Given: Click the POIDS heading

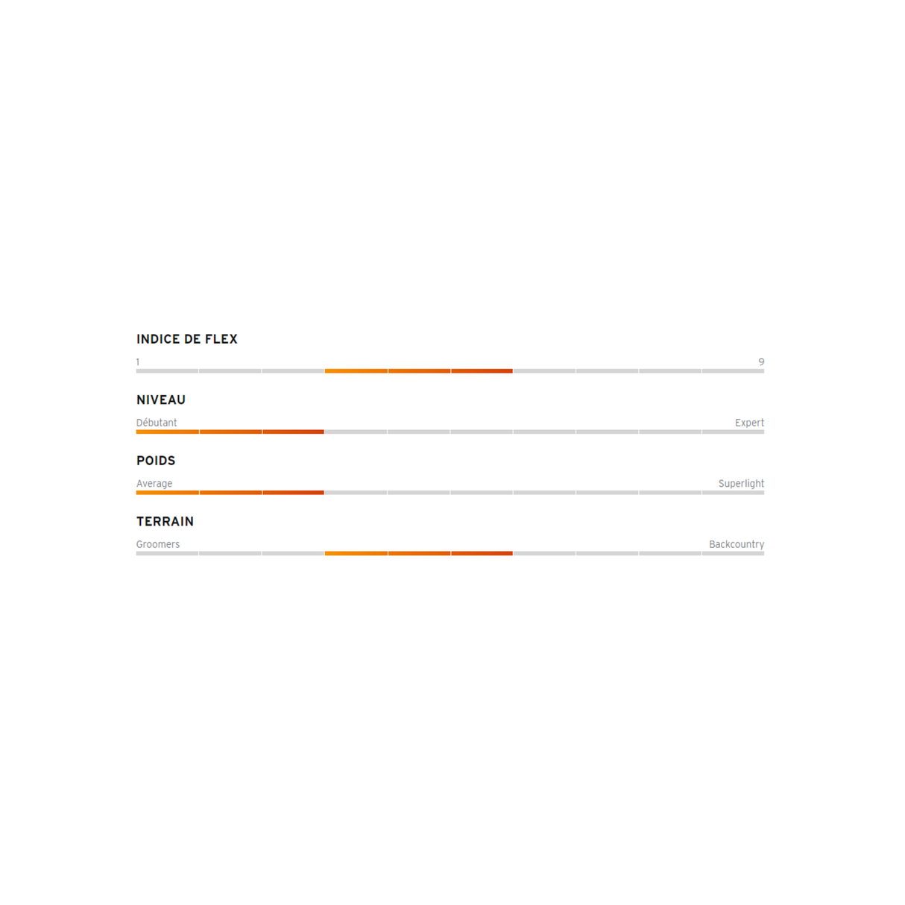Looking at the screenshot, I should 156,461.
